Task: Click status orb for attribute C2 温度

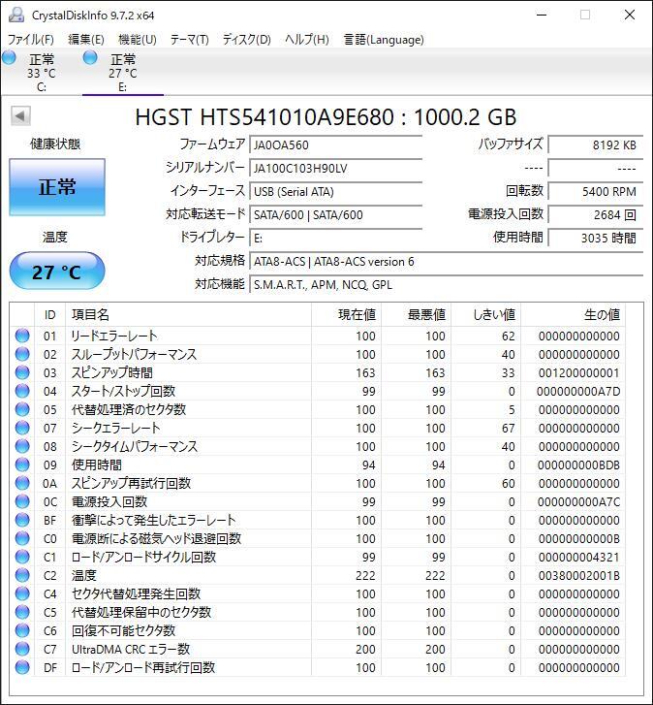Action: tap(22, 575)
